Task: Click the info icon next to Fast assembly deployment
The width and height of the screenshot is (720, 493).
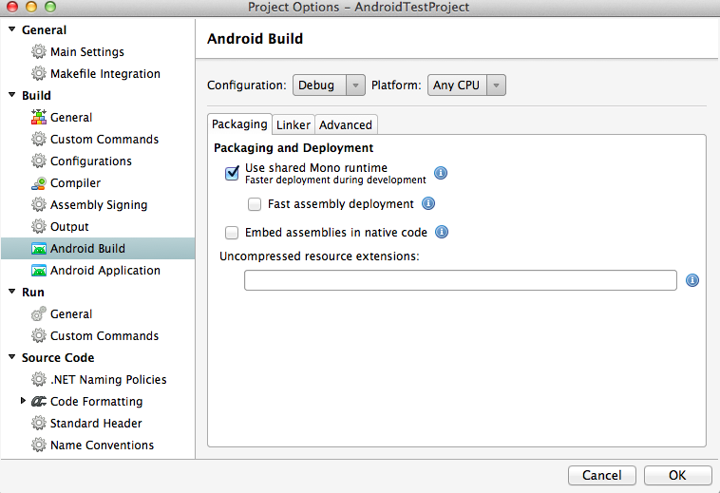Action: [x=428, y=203]
